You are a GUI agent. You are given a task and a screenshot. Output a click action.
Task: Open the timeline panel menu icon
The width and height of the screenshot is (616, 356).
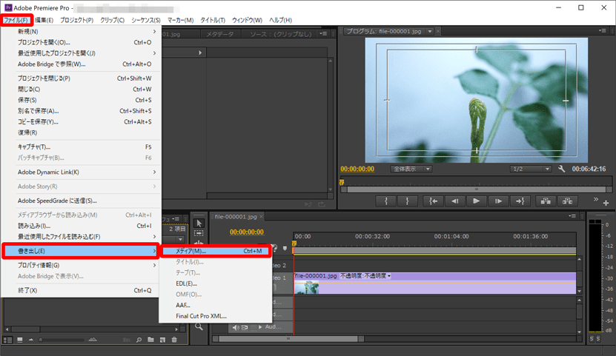pos(572,216)
